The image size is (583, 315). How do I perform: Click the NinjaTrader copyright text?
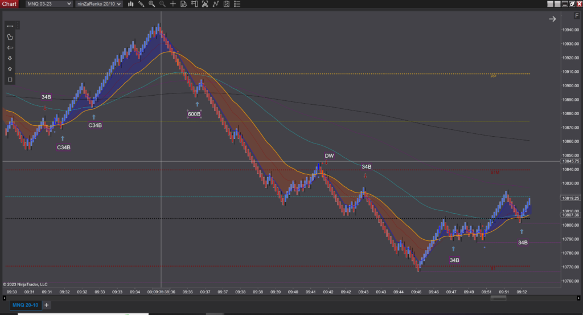pyautogui.click(x=25, y=284)
